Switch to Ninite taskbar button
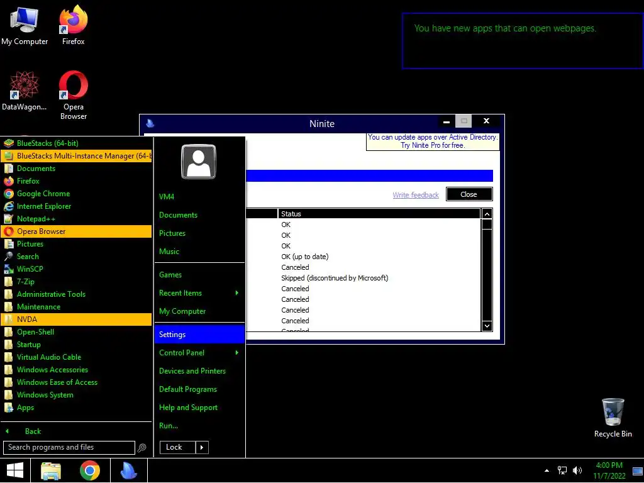This screenshot has width=644, height=483. pyautogui.click(x=129, y=470)
